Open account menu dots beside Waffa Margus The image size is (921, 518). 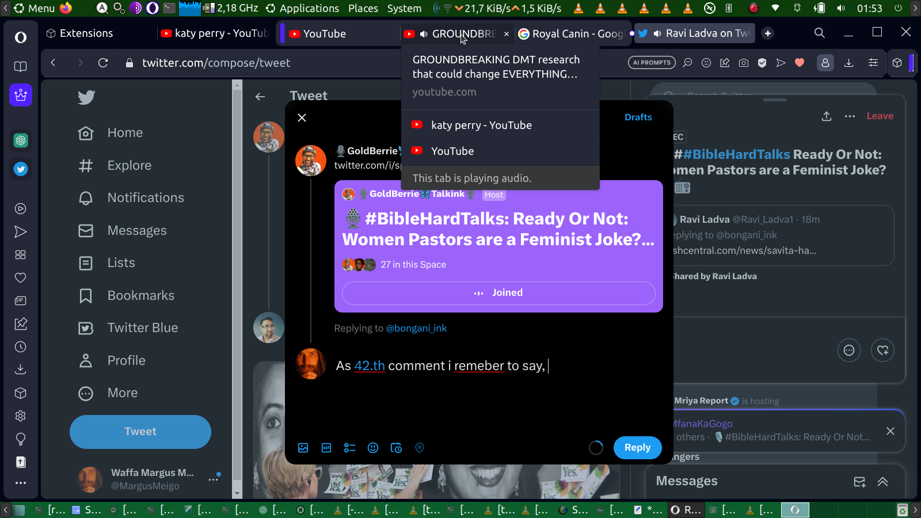214,479
